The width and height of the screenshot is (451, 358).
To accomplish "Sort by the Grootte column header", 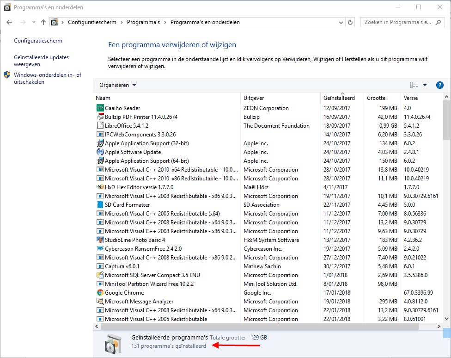I will coord(376,98).
